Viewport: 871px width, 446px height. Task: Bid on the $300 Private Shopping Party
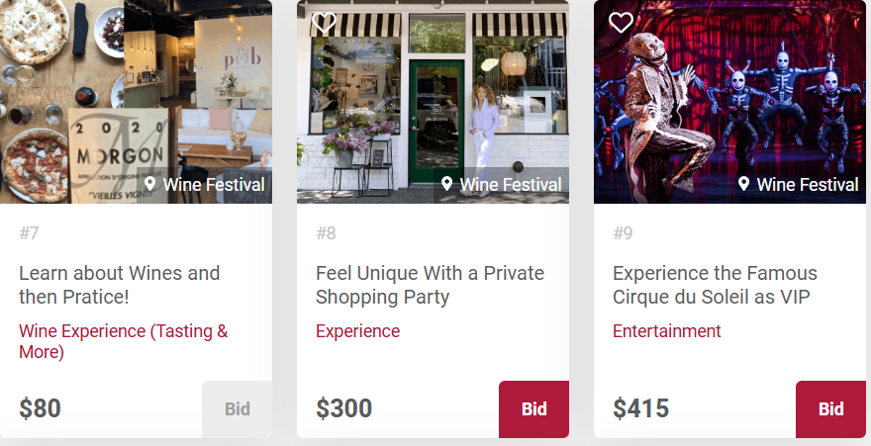point(533,408)
